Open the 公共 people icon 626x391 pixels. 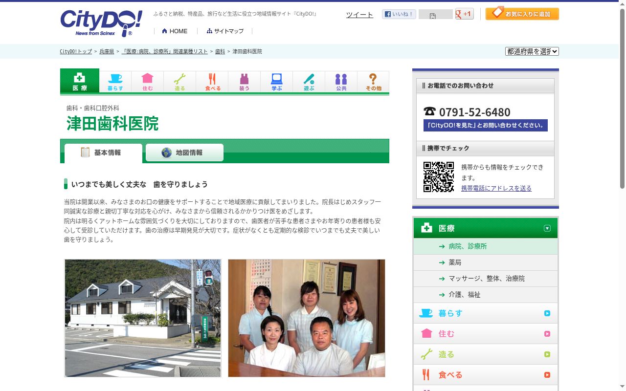(x=341, y=82)
